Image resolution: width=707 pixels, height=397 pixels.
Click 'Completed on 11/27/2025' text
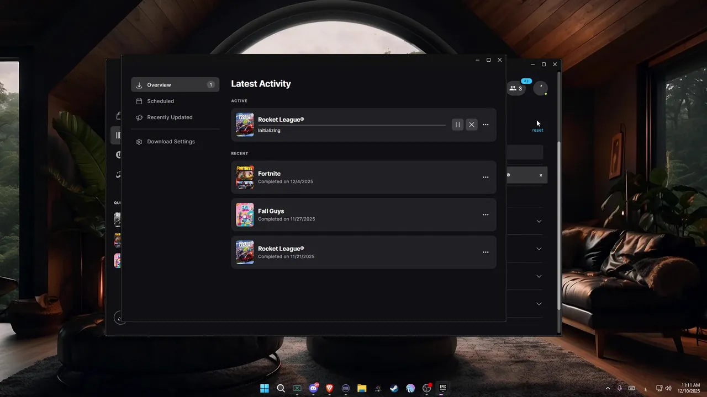[x=287, y=219]
